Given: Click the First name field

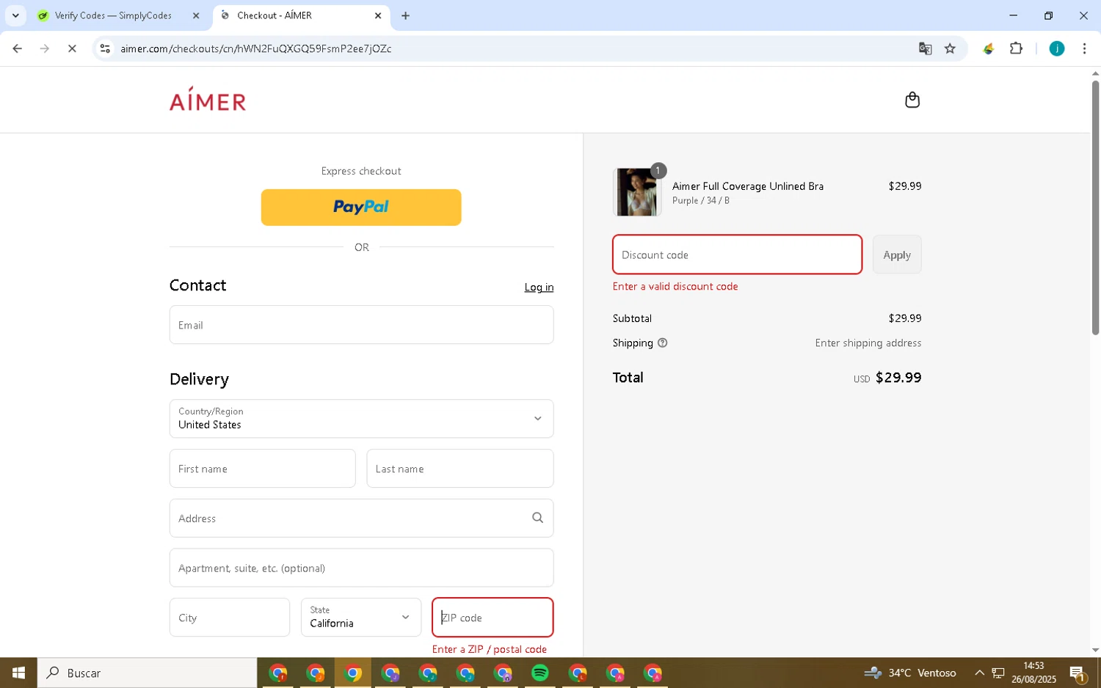Looking at the screenshot, I should coord(262,469).
